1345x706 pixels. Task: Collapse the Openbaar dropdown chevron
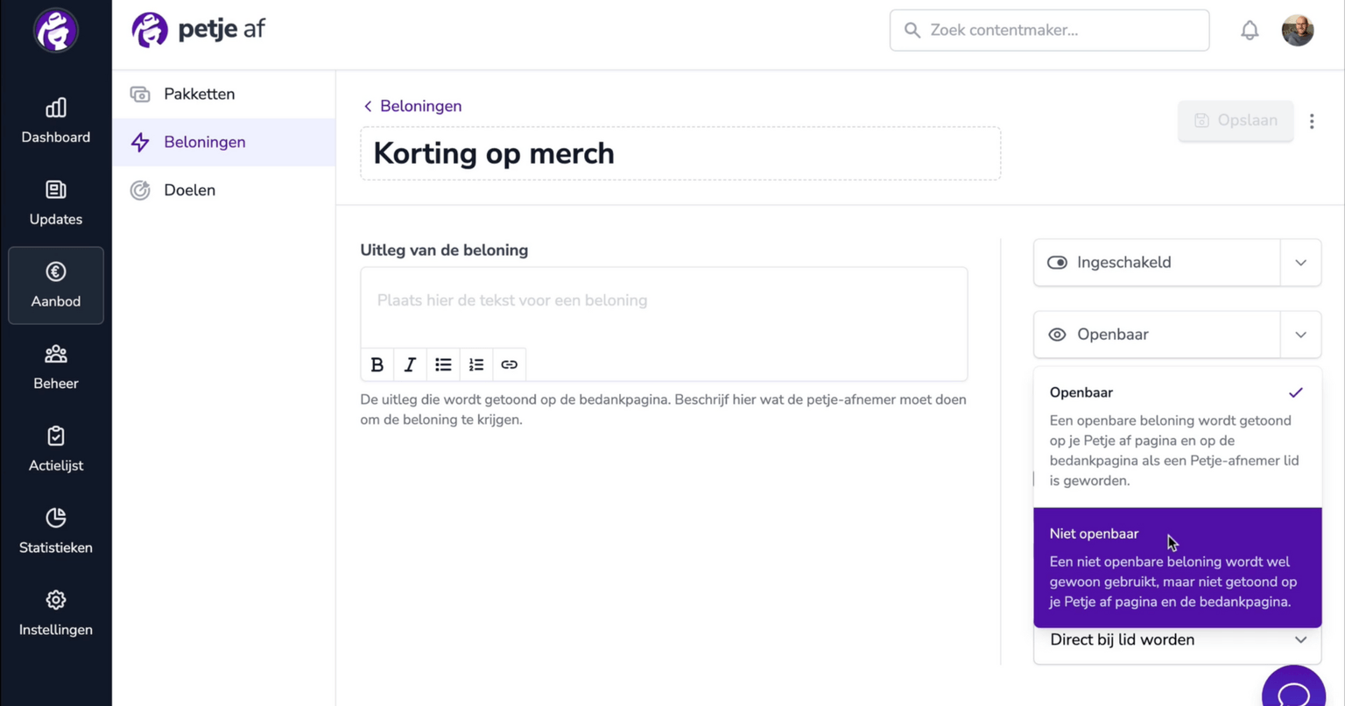(1300, 335)
